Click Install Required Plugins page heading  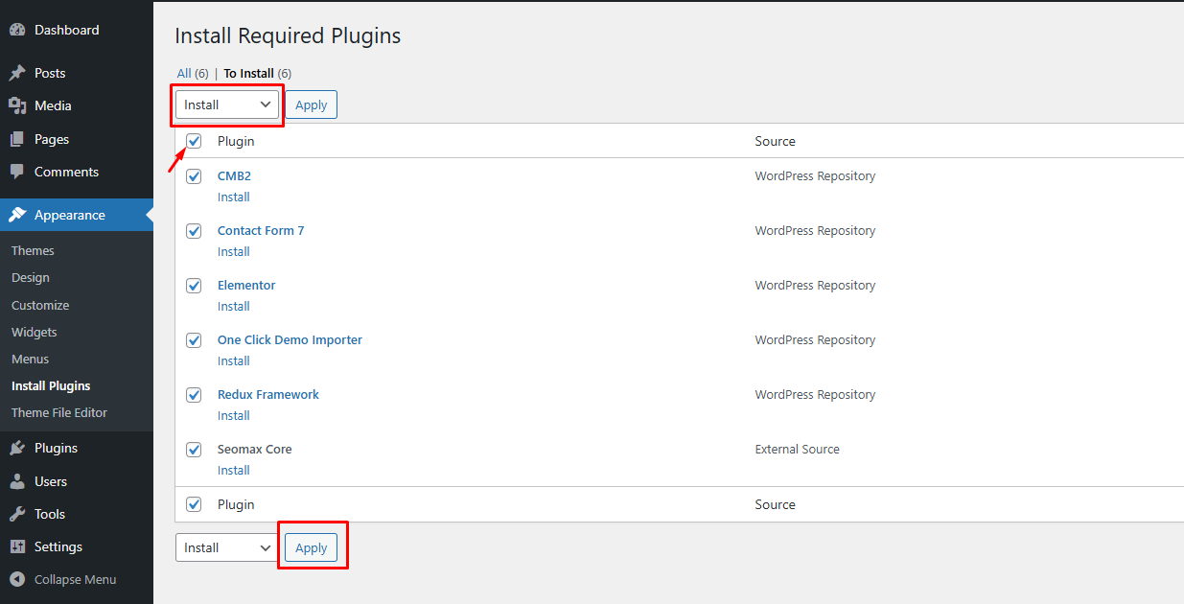tap(288, 36)
